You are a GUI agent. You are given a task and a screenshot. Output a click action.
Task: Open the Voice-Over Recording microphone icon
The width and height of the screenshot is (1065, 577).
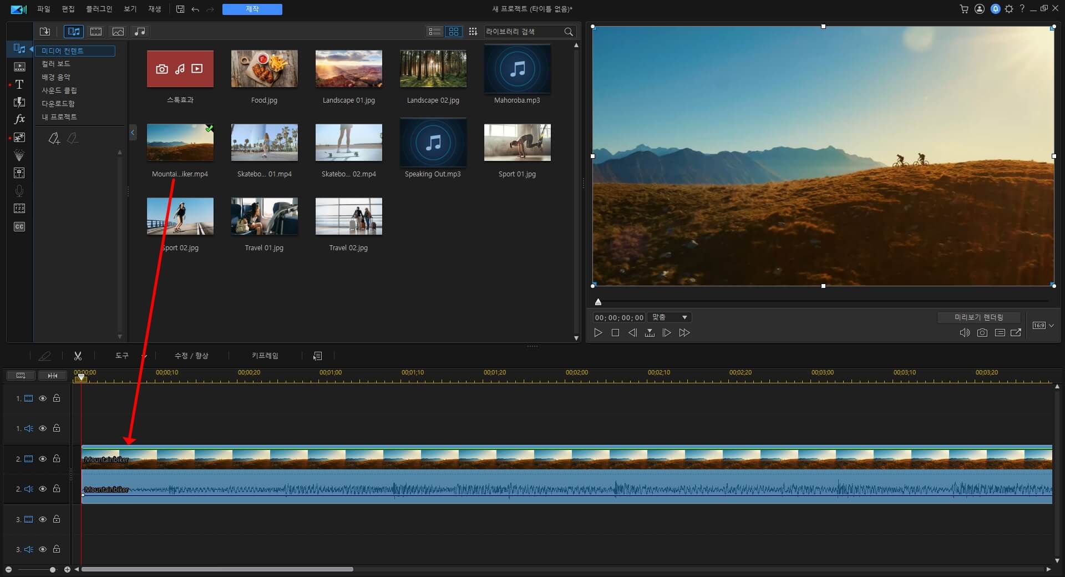click(x=19, y=191)
